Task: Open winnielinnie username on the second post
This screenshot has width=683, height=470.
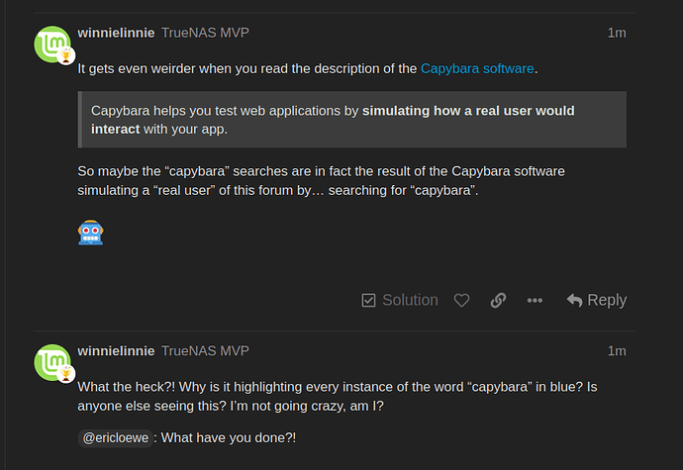Action: (116, 350)
